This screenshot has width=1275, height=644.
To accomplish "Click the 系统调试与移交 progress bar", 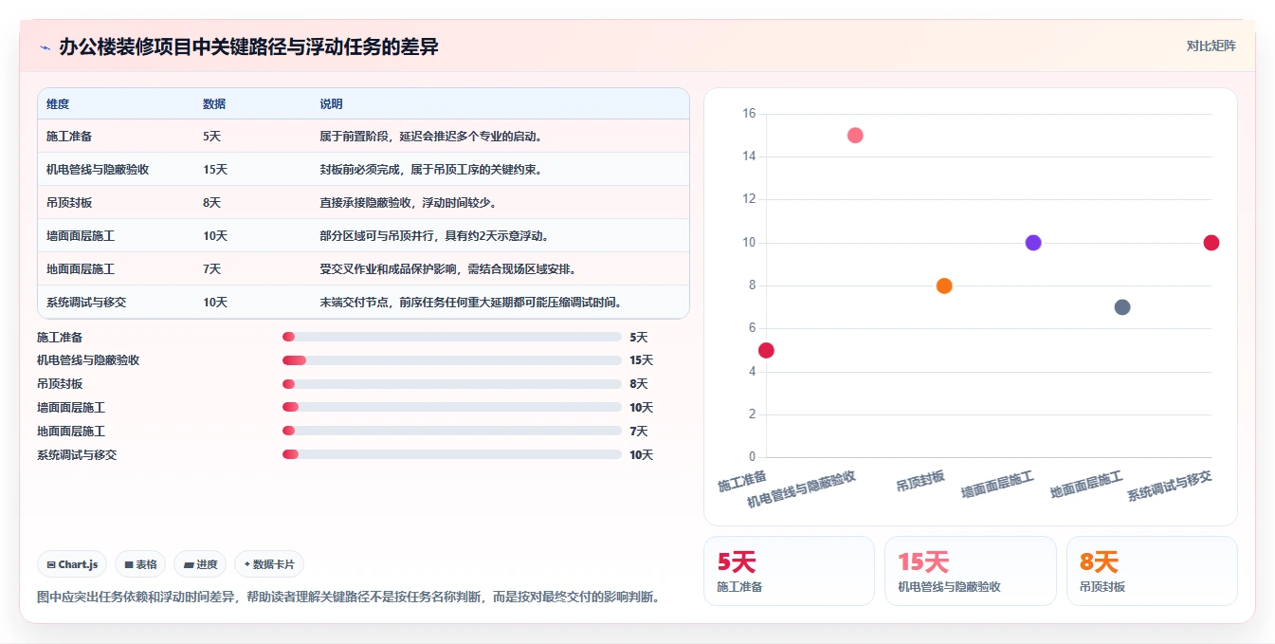I will pos(452,454).
